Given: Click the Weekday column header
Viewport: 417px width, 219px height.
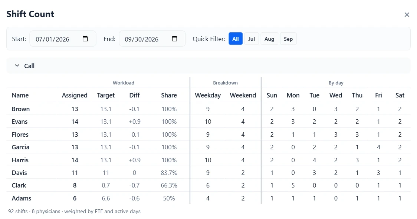Looking at the screenshot, I should [x=208, y=95].
